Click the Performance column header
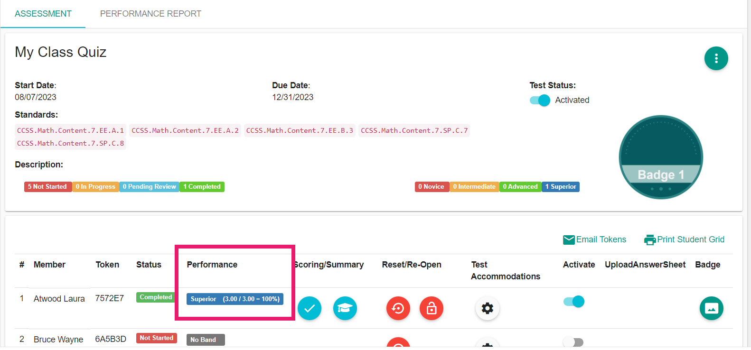 pyautogui.click(x=212, y=265)
